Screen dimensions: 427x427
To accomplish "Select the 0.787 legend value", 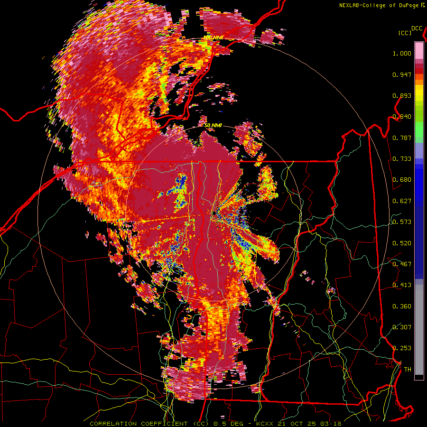I will tap(402, 138).
